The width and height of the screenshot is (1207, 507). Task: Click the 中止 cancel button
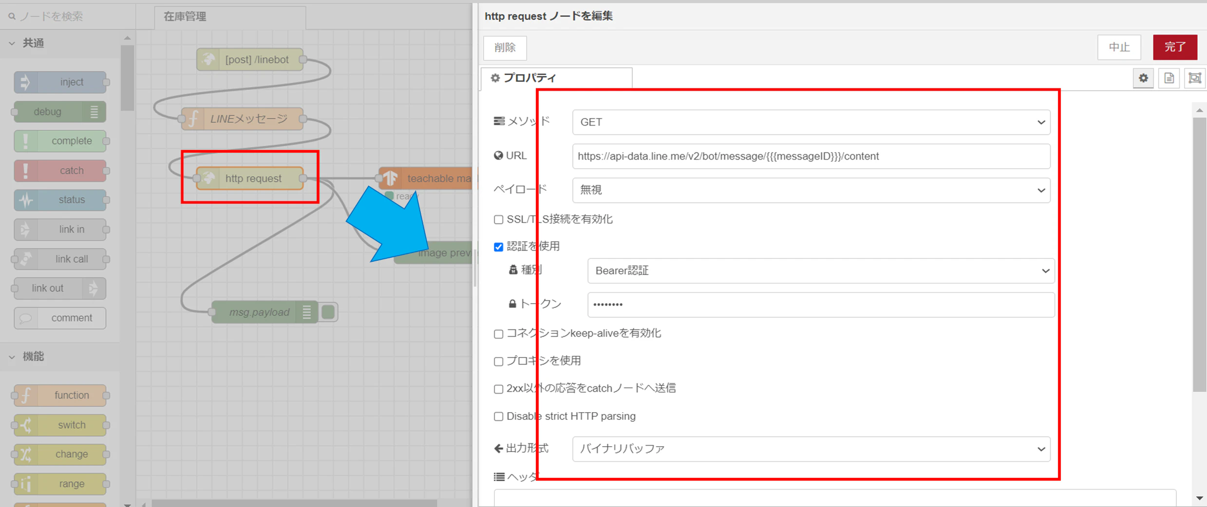pos(1119,47)
